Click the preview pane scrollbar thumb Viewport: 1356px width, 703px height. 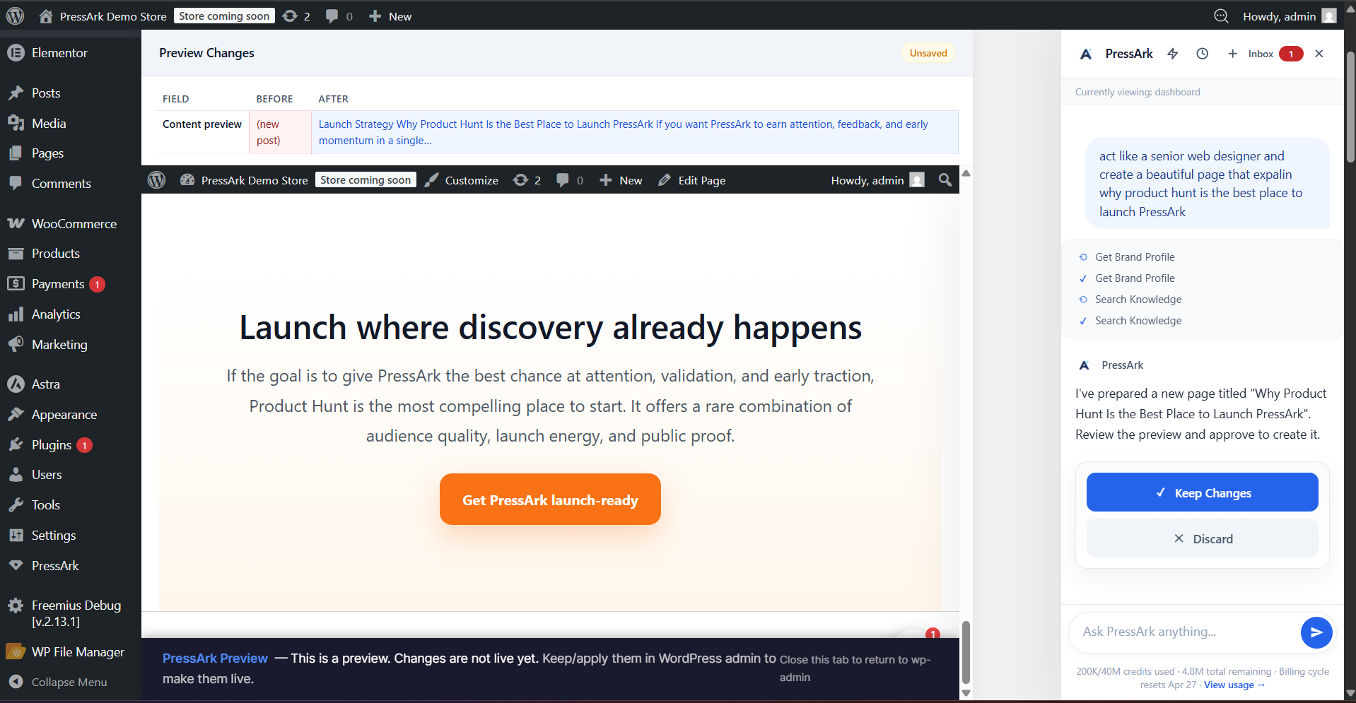click(966, 652)
